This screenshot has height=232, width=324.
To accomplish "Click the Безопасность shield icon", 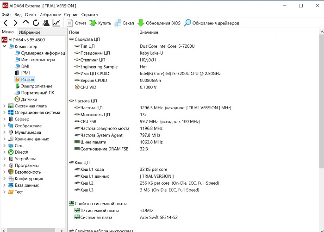I will point(11,172).
